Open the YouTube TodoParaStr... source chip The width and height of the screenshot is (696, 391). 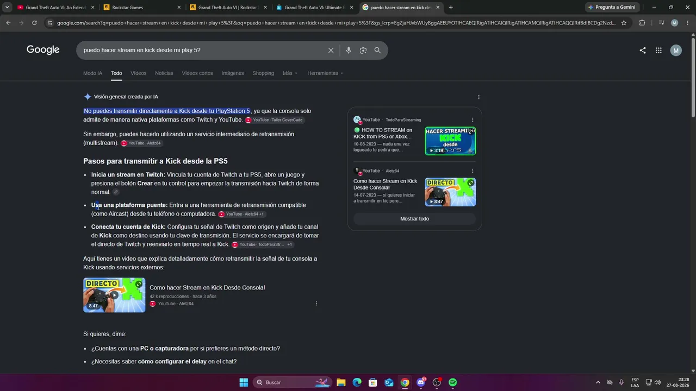pyautogui.click(x=263, y=245)
